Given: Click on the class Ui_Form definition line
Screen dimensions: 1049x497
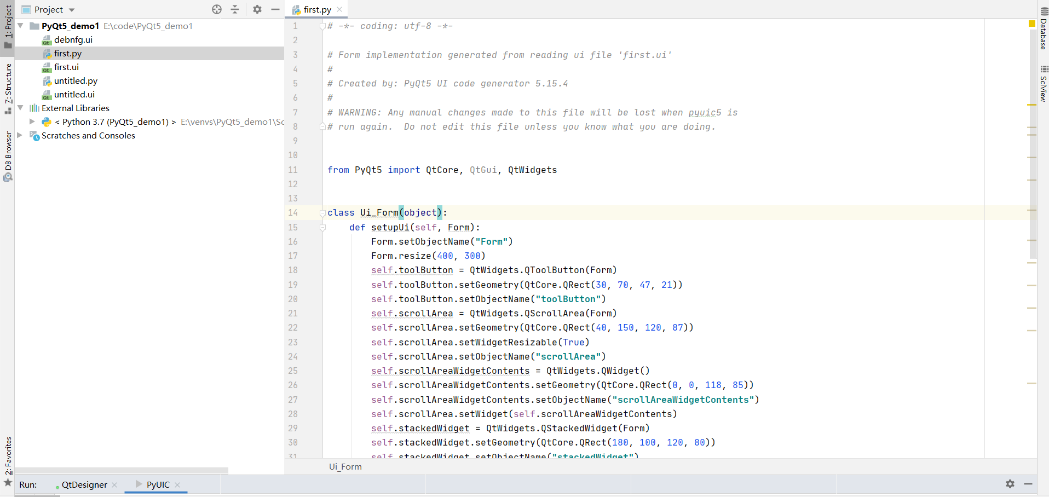Looking at the screenshot, I should pyautogui.click(x=387, y=213).
